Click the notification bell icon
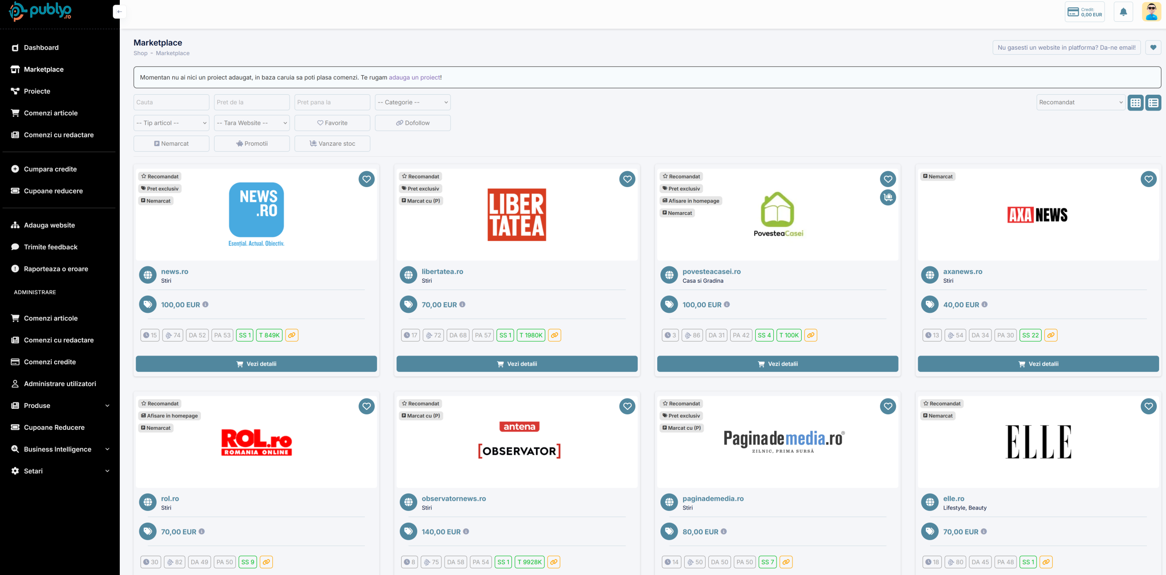Viewport: 1166px width, 575px height. coord(1123,12)
